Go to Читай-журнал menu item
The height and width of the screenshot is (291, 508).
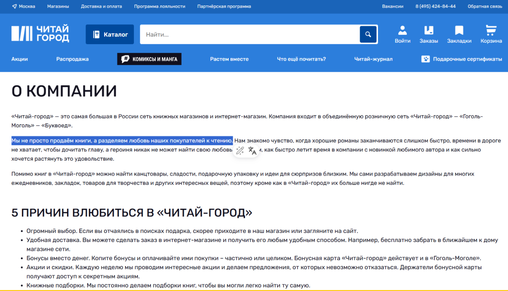[373, 59]
